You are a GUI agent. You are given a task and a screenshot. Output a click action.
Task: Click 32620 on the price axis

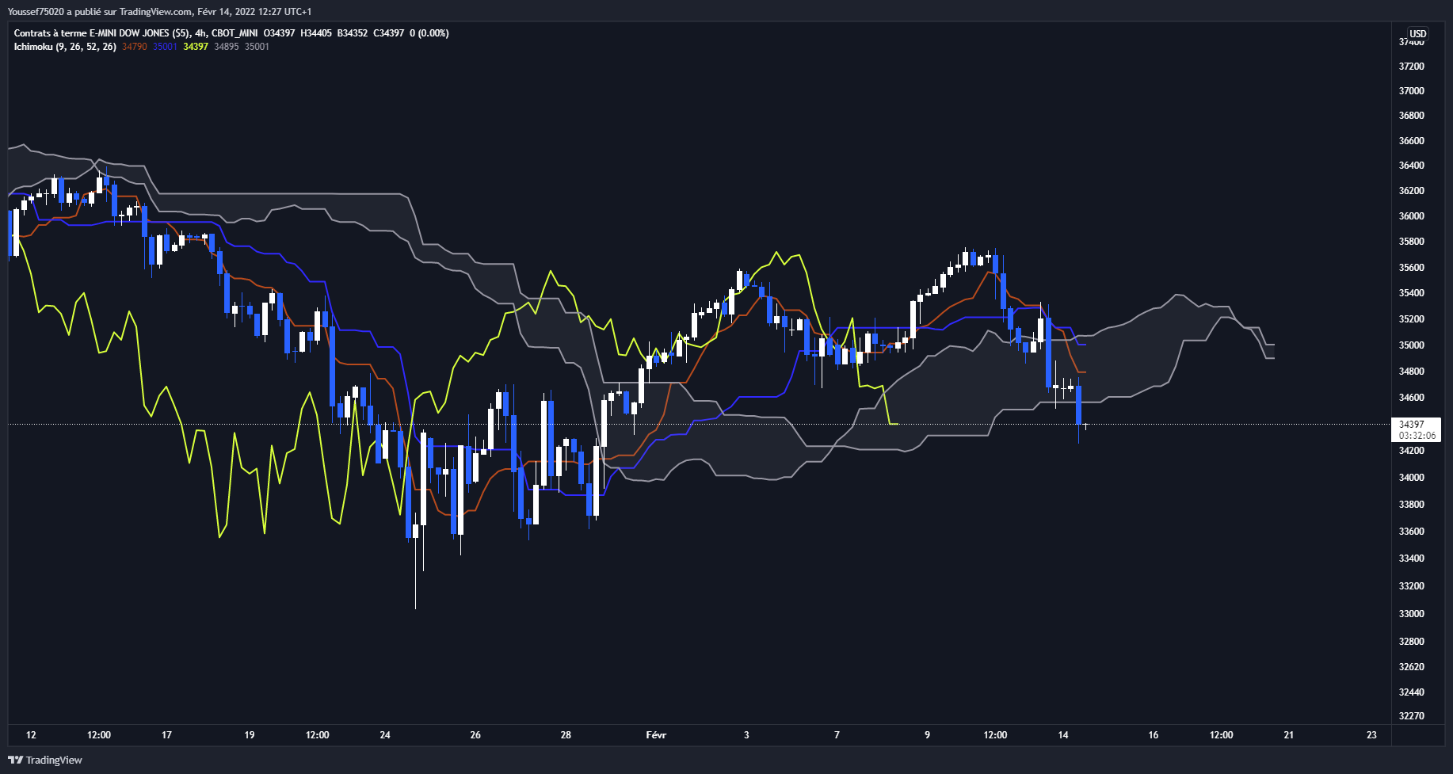tap(1411, 667)
